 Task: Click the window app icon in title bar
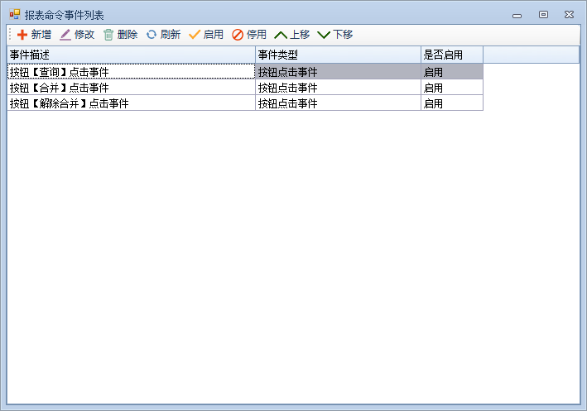point(15,14)
